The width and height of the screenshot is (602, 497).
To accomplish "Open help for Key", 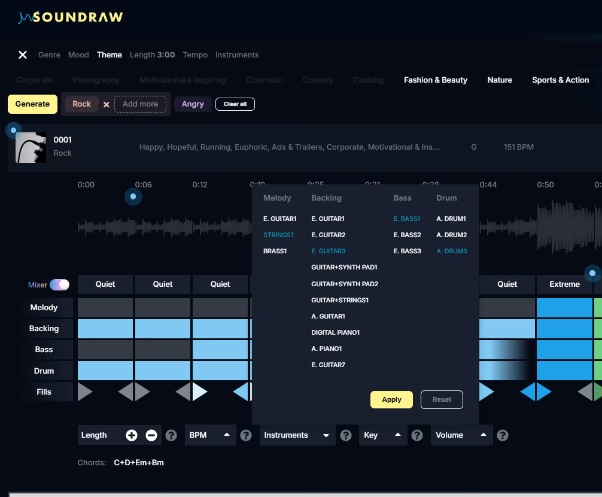I will 417,435.
